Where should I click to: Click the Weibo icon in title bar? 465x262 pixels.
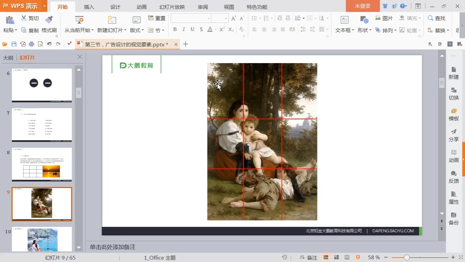[x=394, y=6]
